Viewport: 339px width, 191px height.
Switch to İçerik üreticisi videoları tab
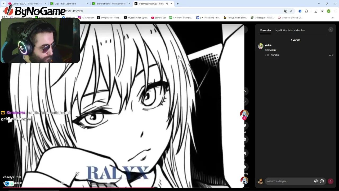[x=290, y=30]
